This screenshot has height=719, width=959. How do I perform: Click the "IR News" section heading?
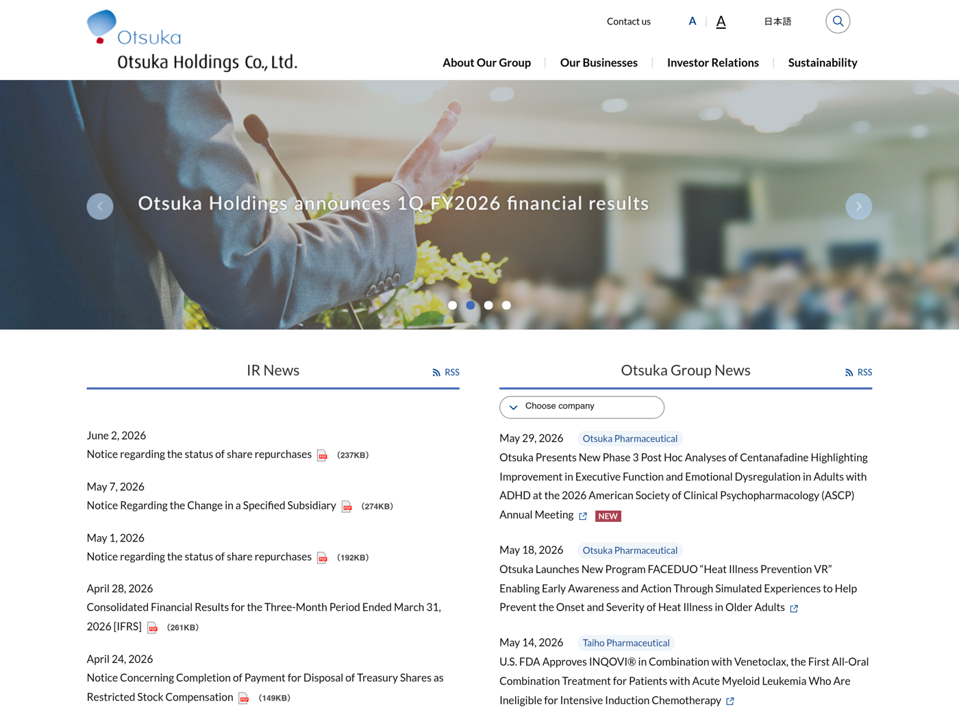point(273,370)
